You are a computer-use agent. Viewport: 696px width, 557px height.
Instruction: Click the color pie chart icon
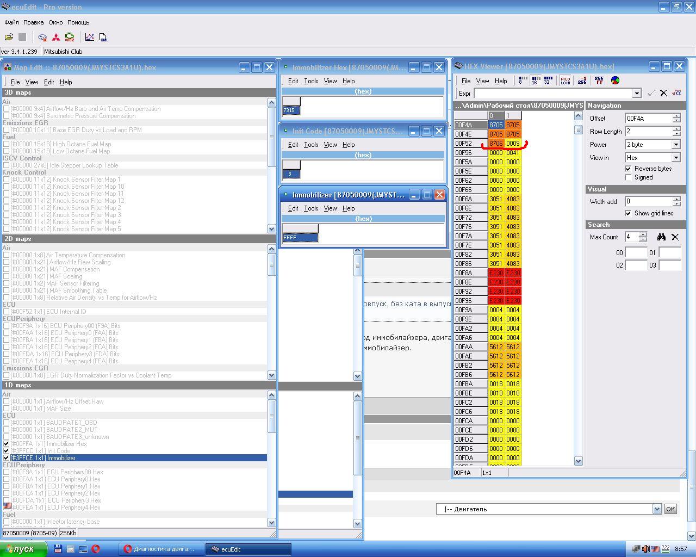point(615,81)
